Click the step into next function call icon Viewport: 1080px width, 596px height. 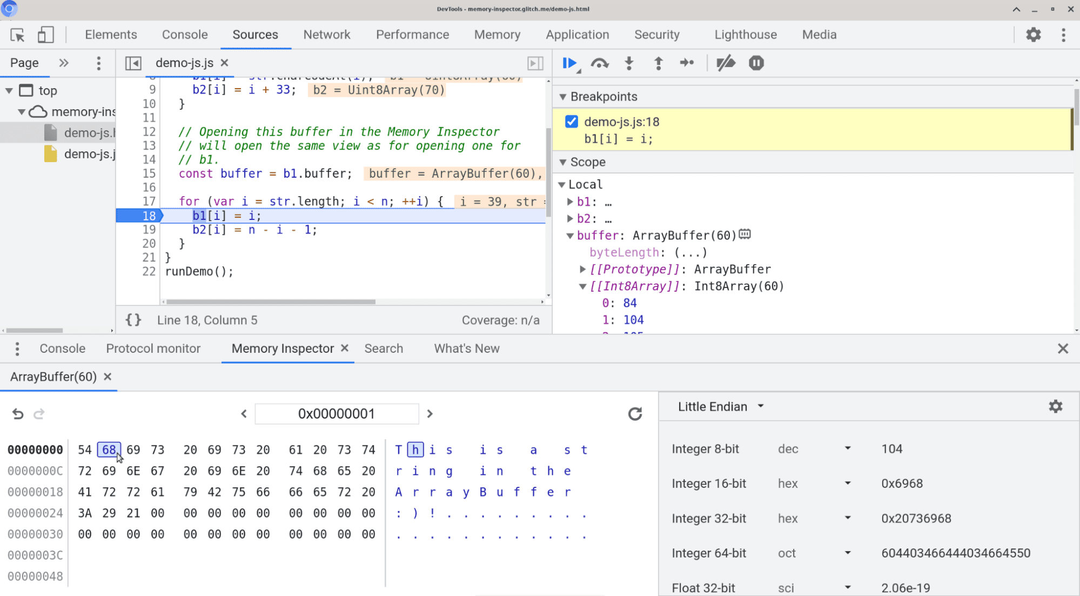click(x=629, y=62)
